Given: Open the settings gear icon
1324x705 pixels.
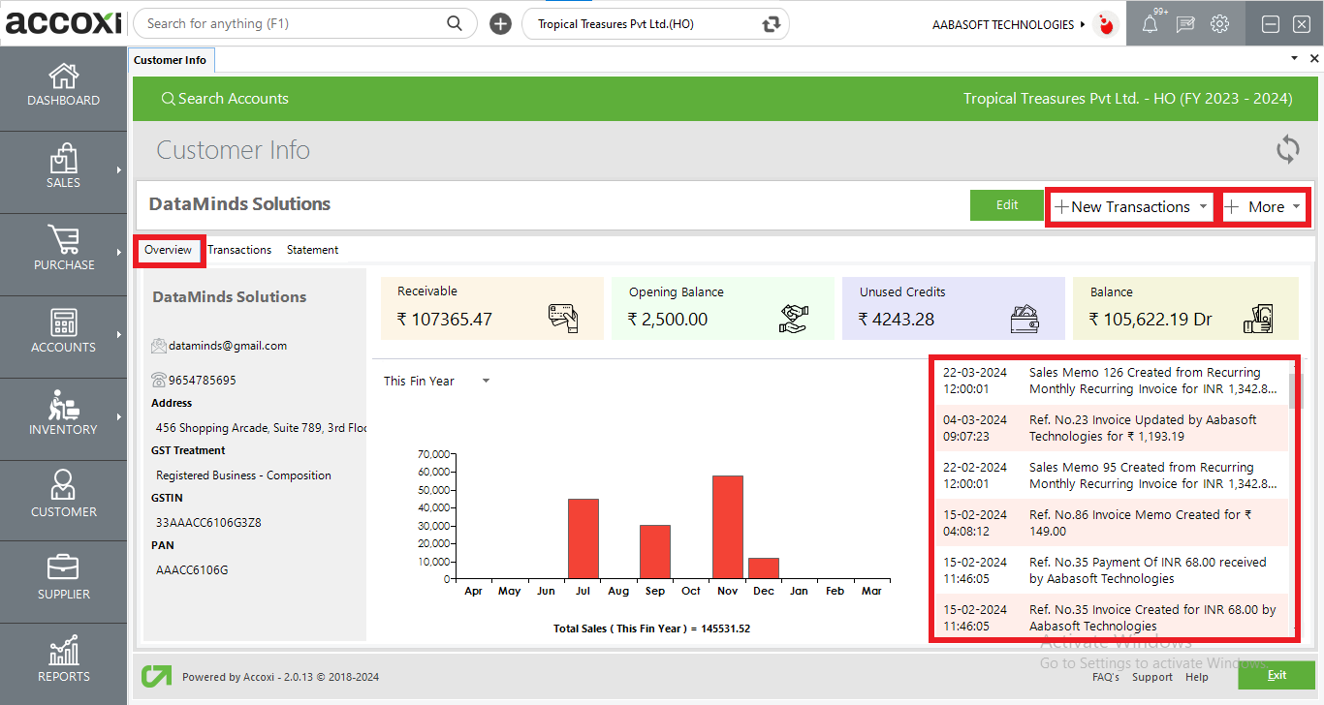Looking at the screenshot, I should [x=1219, y=23].
